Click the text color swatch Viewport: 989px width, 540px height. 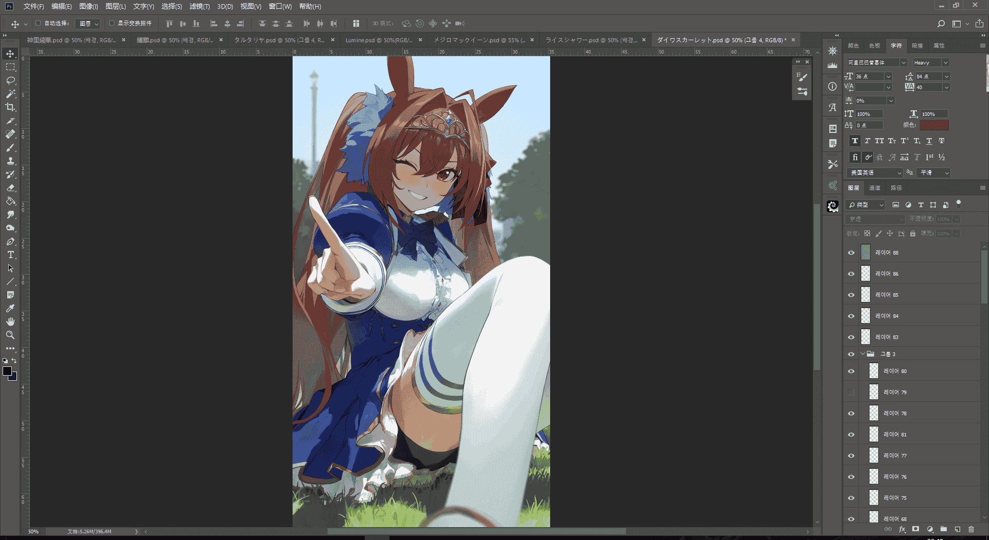pos(934,125)
